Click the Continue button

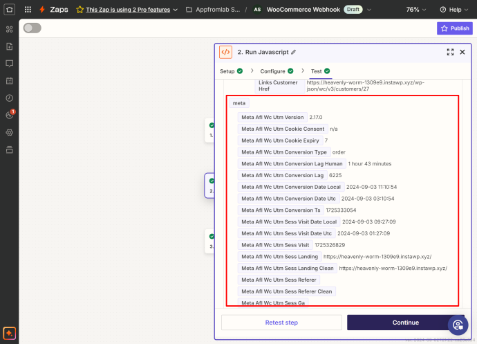(x=406, y=323)
